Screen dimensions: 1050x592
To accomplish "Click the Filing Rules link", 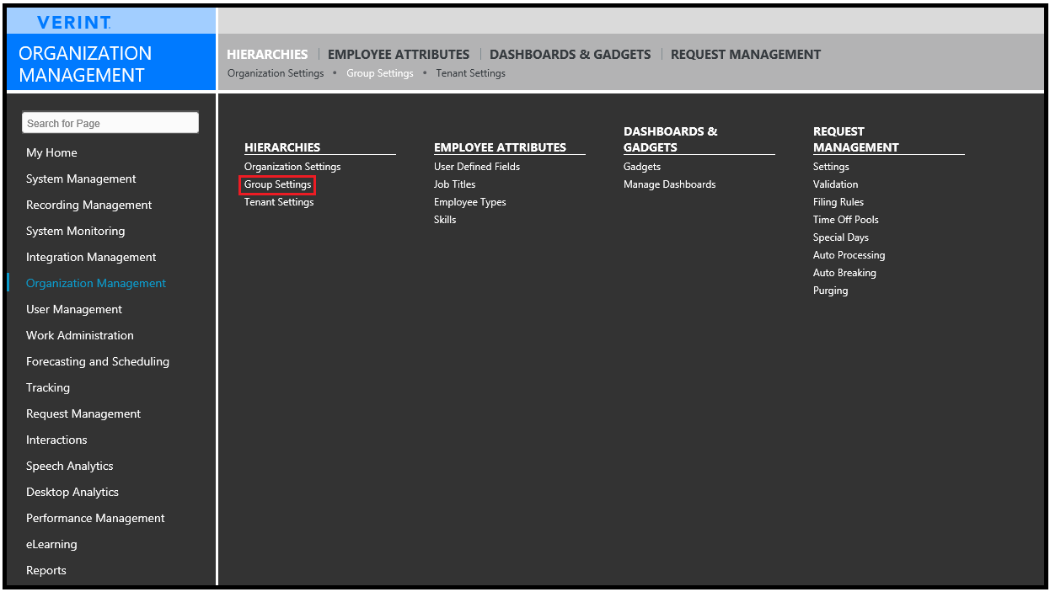I will point(838,202).
